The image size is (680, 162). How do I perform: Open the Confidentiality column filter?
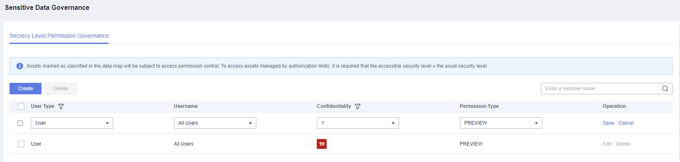click(357, 107)
